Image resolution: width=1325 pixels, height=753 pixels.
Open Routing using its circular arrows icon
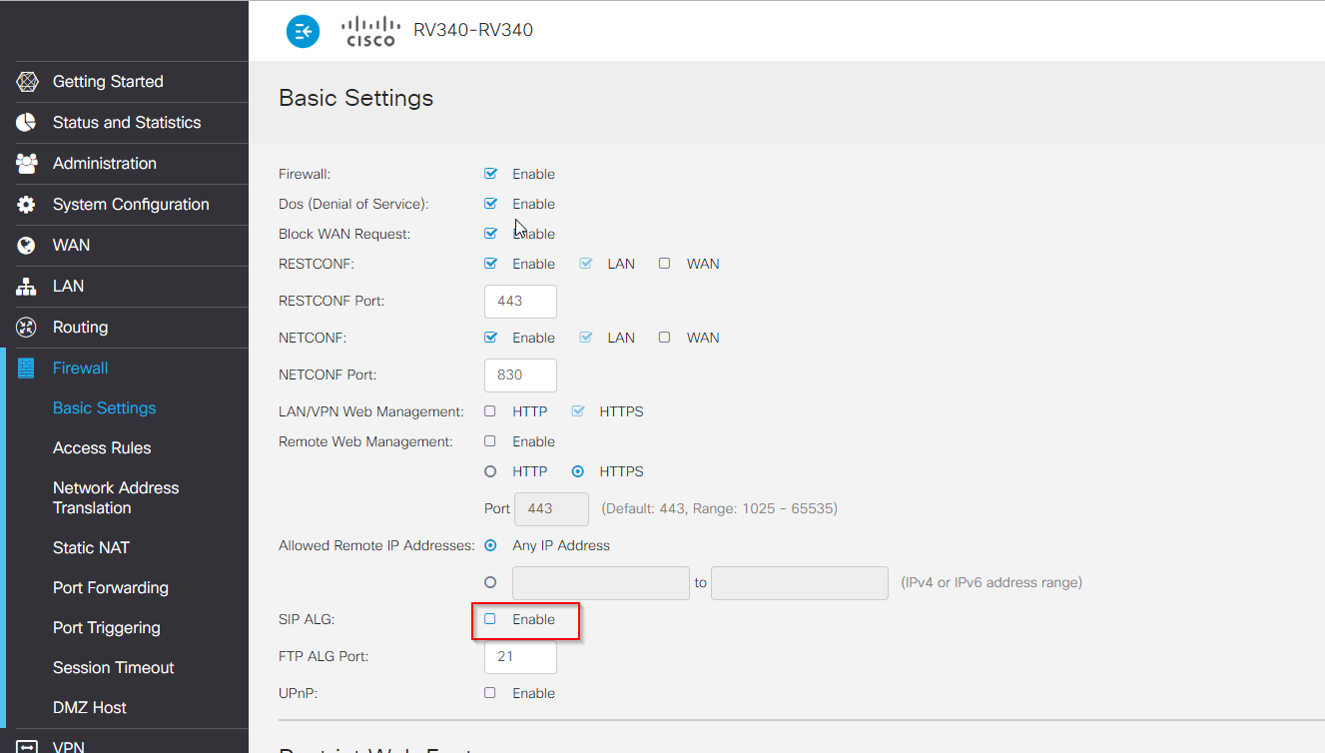click(x=27, y=327)
